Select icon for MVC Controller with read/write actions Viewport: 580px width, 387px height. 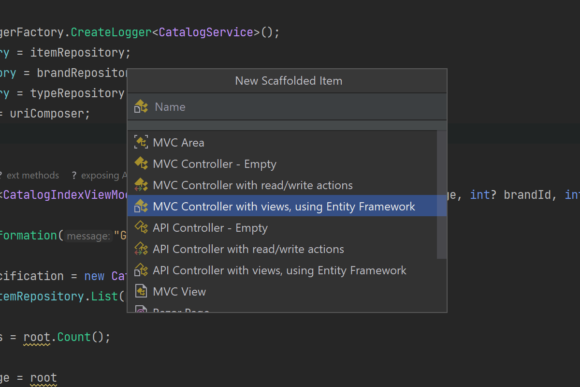[141, 185]
